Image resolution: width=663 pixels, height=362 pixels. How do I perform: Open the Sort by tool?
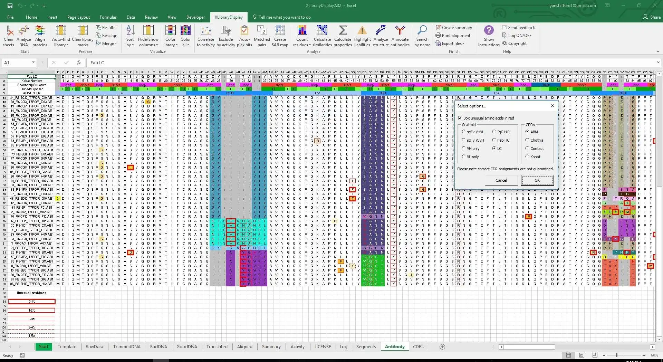pyautogui.click(x=130, y=36)
